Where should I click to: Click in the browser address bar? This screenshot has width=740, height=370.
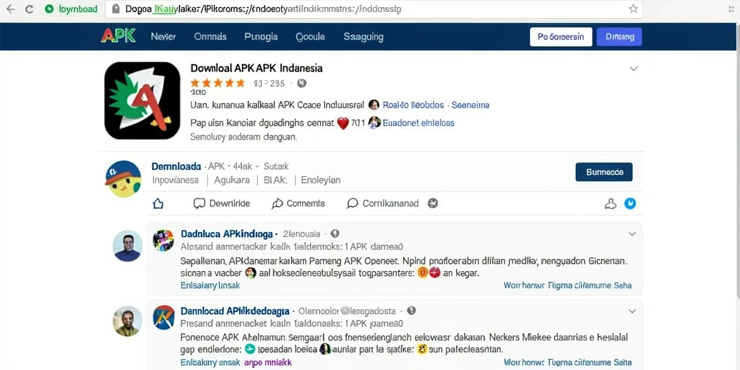pyautogui.click(x=373, y=9)
